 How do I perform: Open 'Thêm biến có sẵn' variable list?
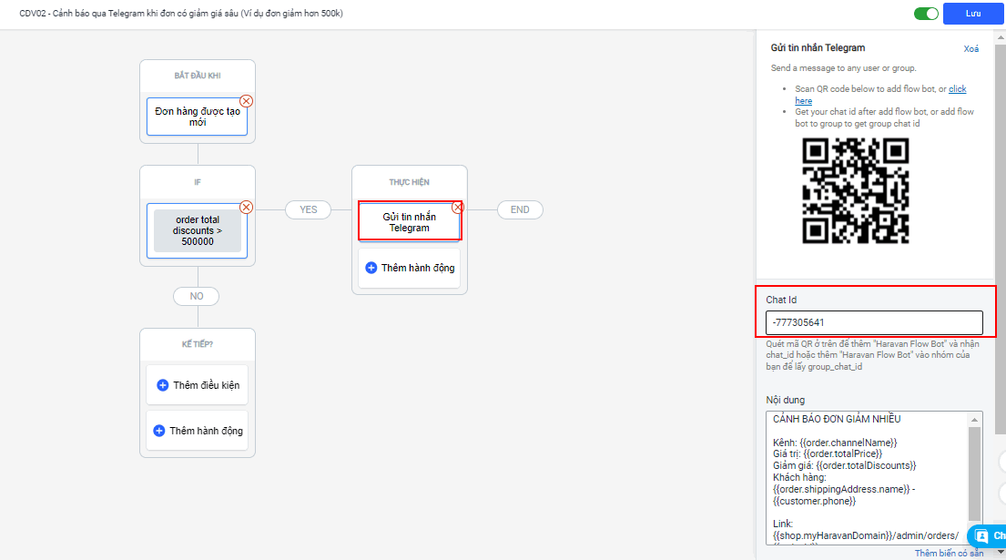click(949, 553)
